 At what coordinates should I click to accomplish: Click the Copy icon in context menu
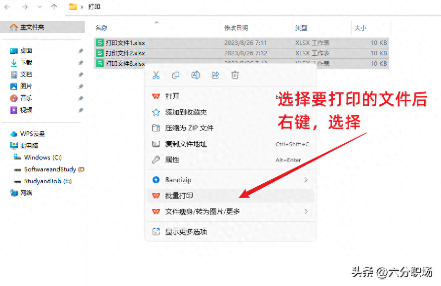(176, 75)
